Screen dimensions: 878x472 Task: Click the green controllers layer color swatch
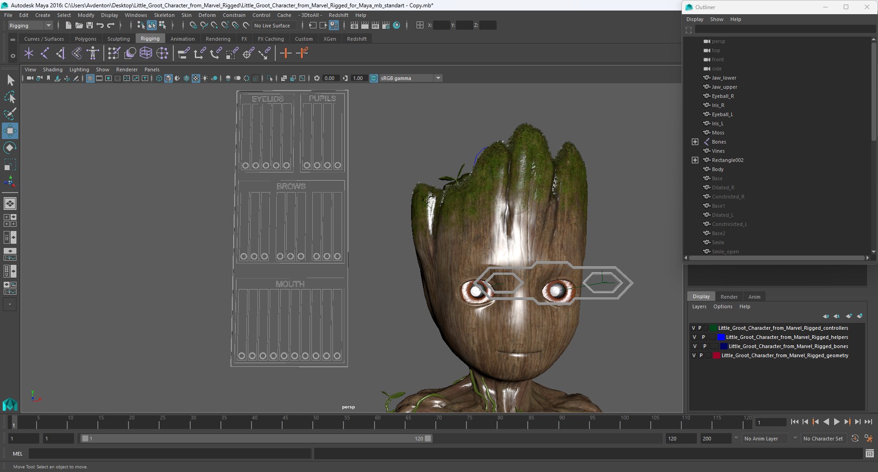click(713, 328)
